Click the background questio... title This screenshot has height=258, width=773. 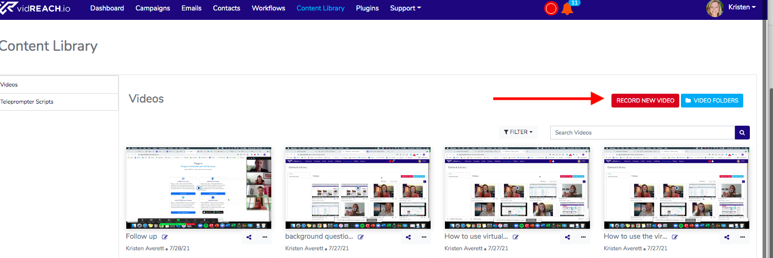click(x=319, y=237)
